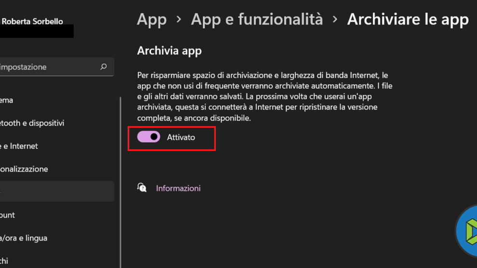Click the Attivato toggle label
The height and width of the screenshot is (268, 477).
point(181,137)
